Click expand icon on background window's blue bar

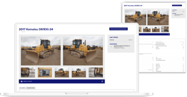tap(168, 34)
